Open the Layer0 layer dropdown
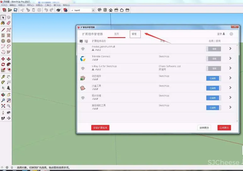The width and height of the screenshot is (243, 171). 93,10
